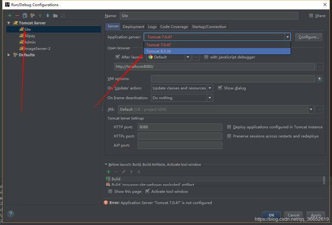Open the JRE Default dropdown
The height and width of the screenshot is (225, 332).
[311, 109]
